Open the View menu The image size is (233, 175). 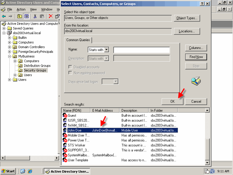click(x=33, y=9)
